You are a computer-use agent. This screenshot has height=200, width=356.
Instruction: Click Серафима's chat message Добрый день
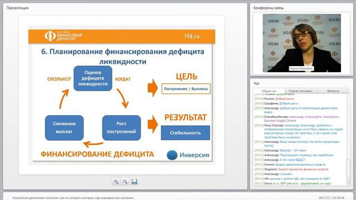[276, 103]
